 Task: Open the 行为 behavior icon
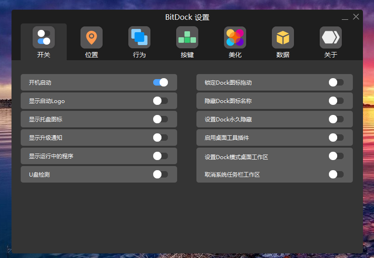point(139,37)
